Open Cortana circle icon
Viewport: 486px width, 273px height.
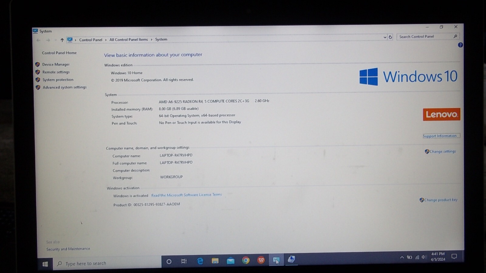click(169, 261)
